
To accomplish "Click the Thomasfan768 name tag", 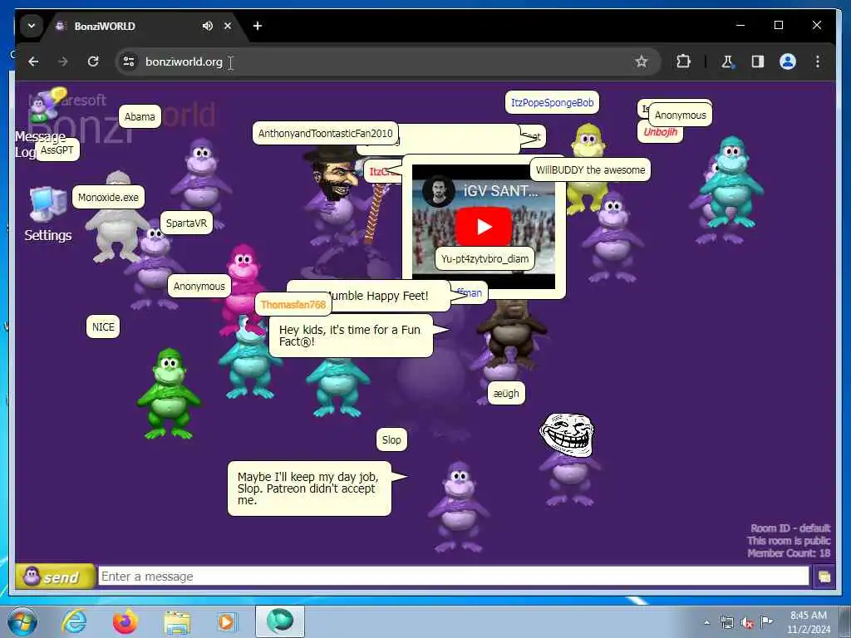I will point(293,304).
